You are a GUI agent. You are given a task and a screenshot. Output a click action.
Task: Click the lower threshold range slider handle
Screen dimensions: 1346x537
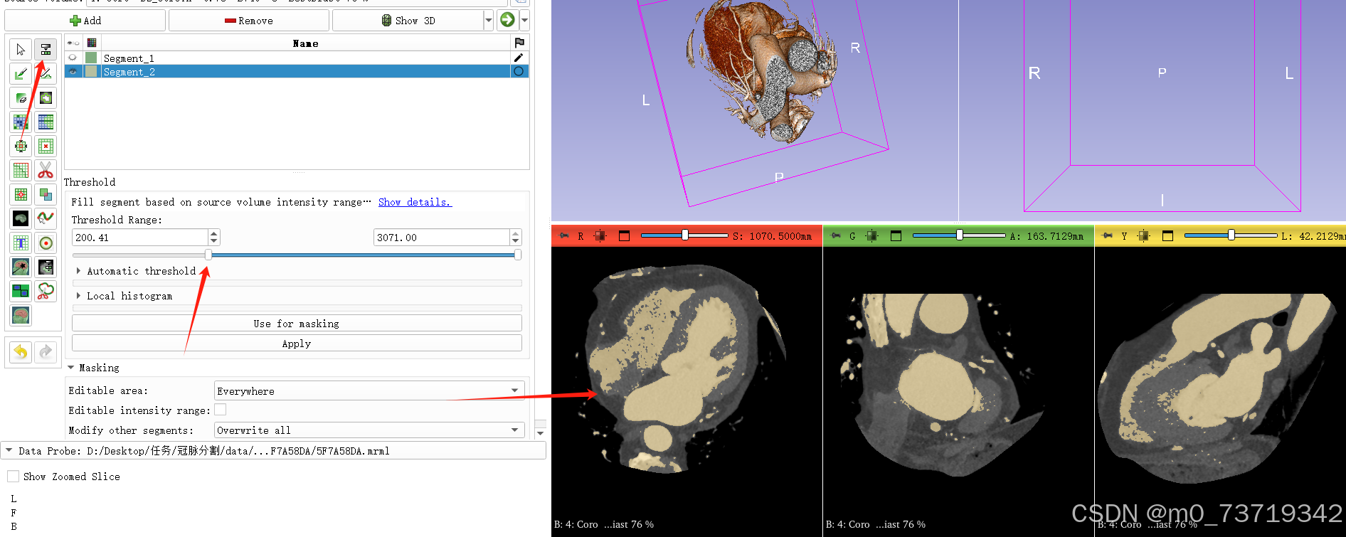pos(208,255)
